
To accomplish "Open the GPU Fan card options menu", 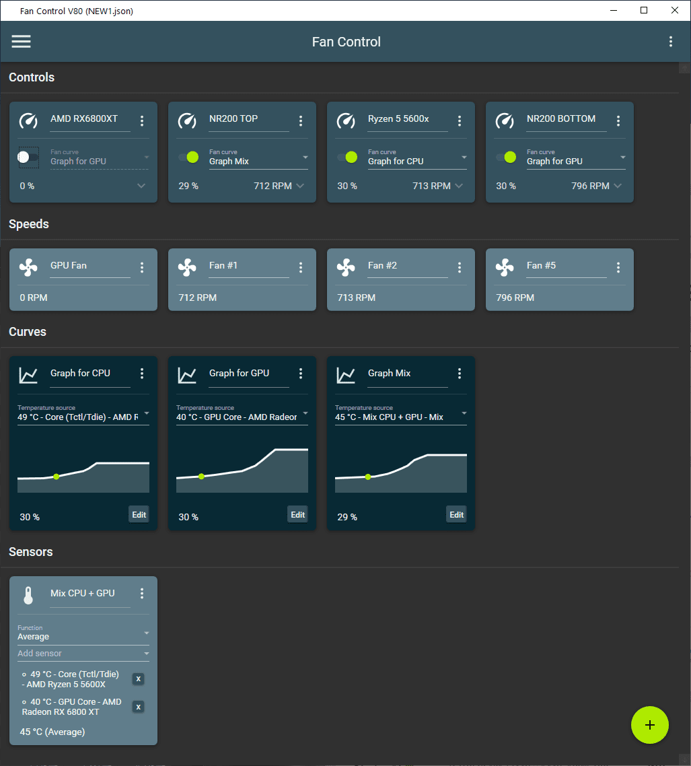I will (x=142, y=267).
